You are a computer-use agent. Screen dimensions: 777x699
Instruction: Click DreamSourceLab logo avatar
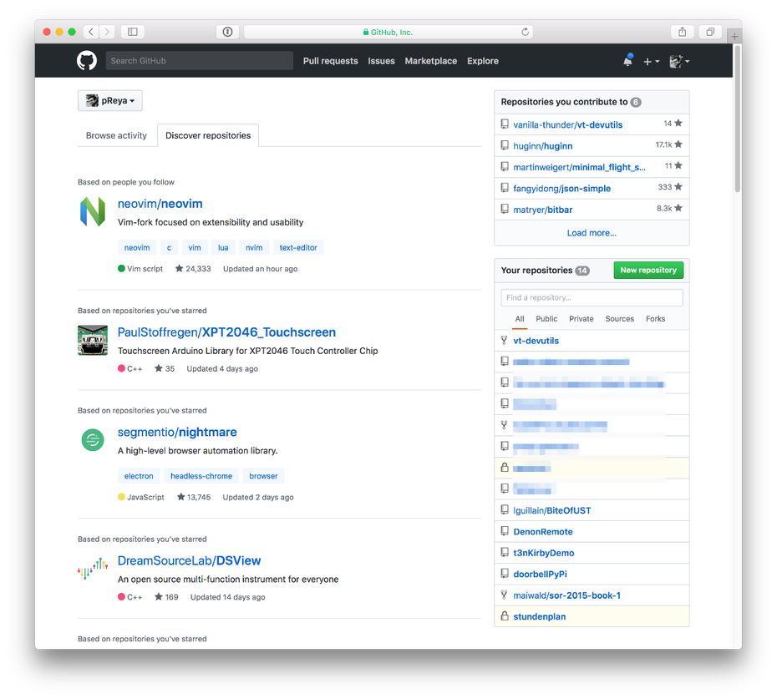[93, 568]
